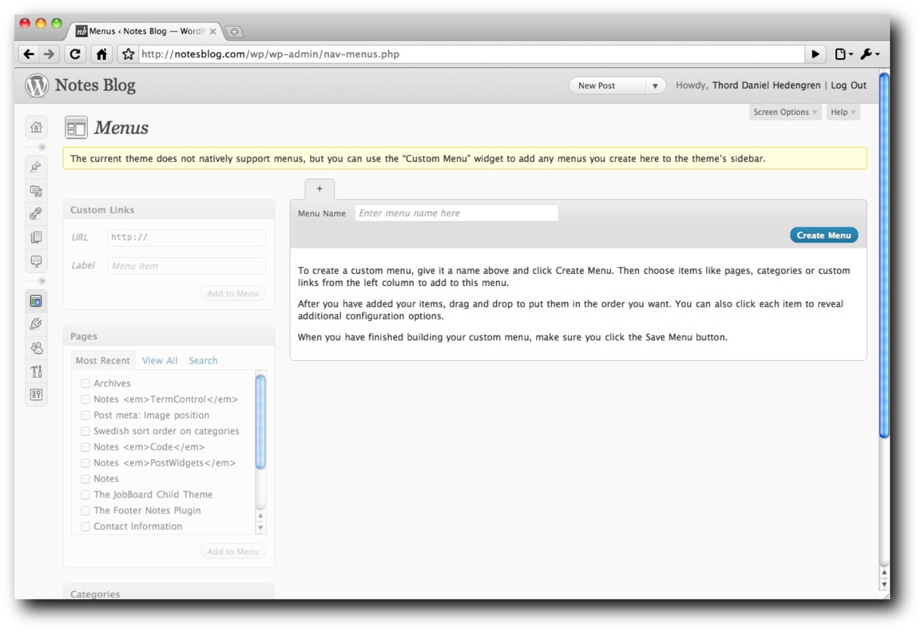Open the Media icon in sidebar

click(36, 191)
